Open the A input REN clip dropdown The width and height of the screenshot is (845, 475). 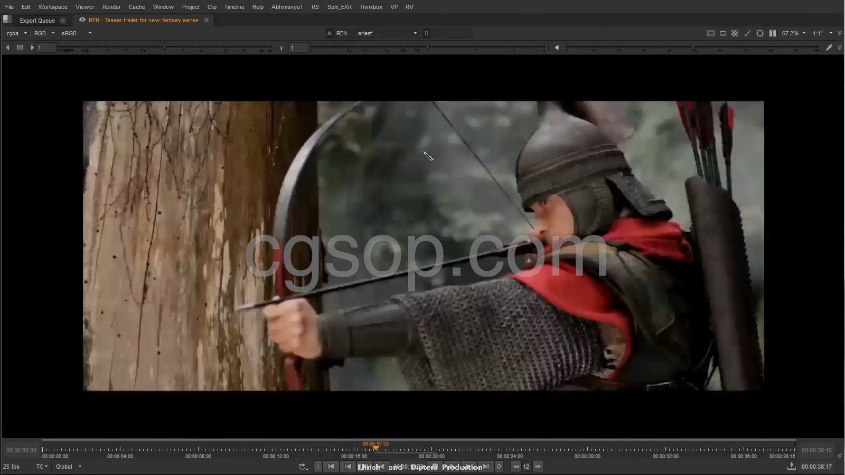point(355,33)
